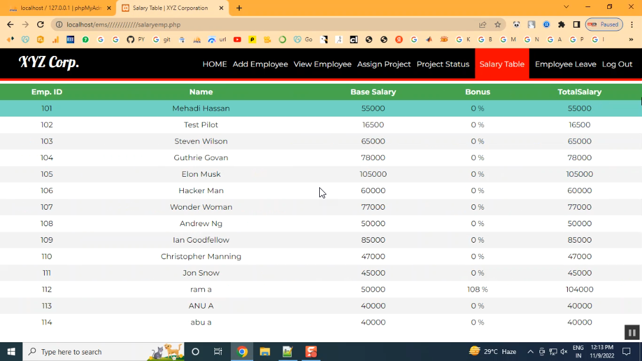Open the Chrome menu three-dots icon

(632, 25)
